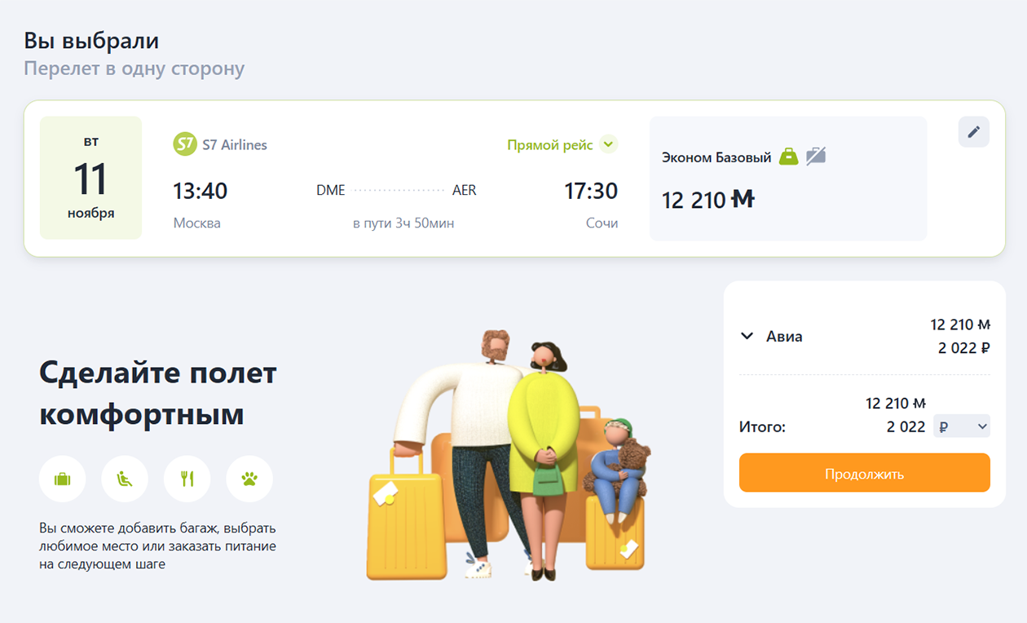
Task: Click the pencil edit icon on flight card
Action: pos(973,132)
